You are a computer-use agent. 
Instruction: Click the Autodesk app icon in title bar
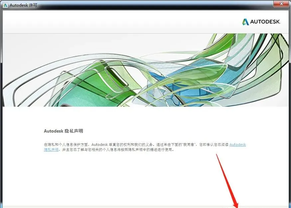(x=5, y=5)
